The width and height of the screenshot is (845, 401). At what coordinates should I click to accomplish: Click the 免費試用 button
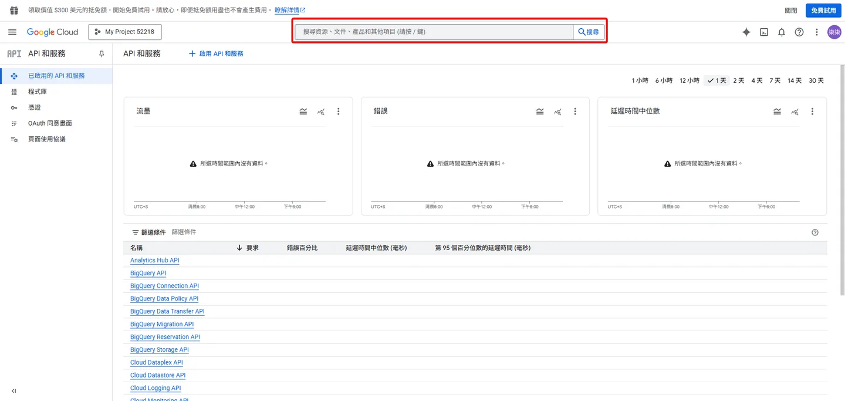point(823,11)
